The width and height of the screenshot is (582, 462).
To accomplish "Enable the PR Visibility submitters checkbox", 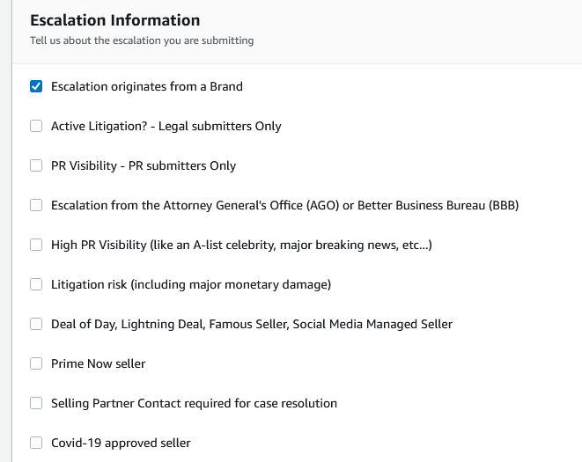I will [x=36, y=165].
